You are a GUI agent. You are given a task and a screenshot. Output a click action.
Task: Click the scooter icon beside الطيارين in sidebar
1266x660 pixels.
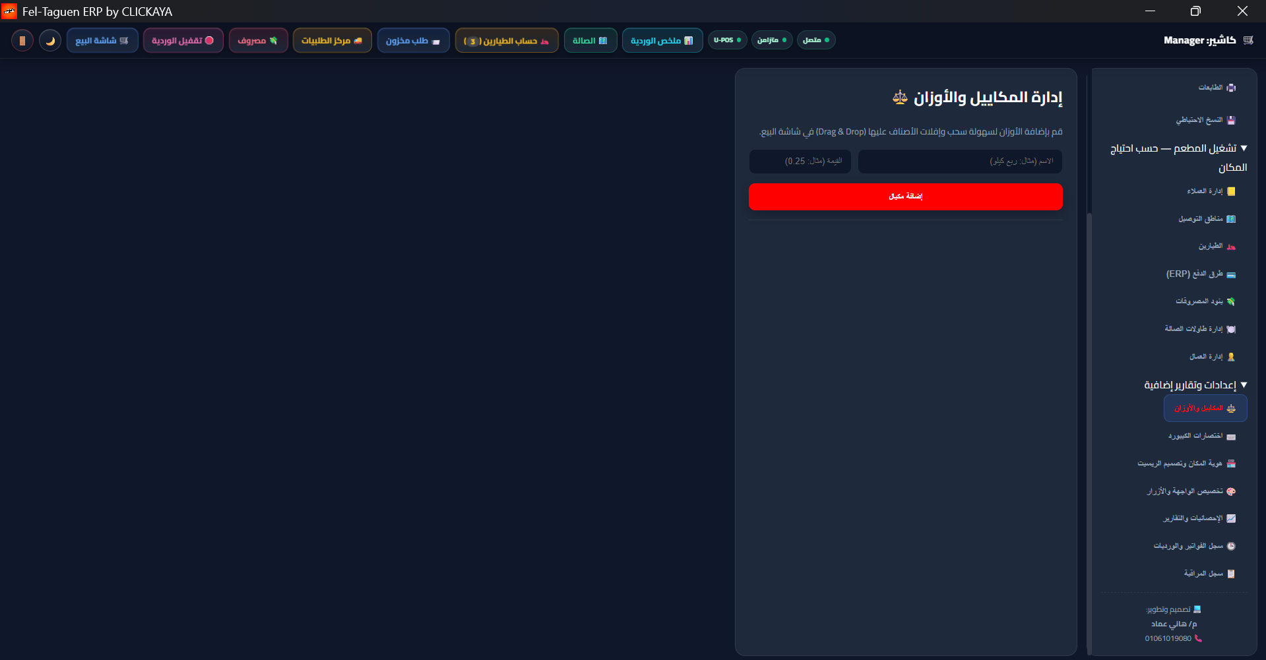1231,247
